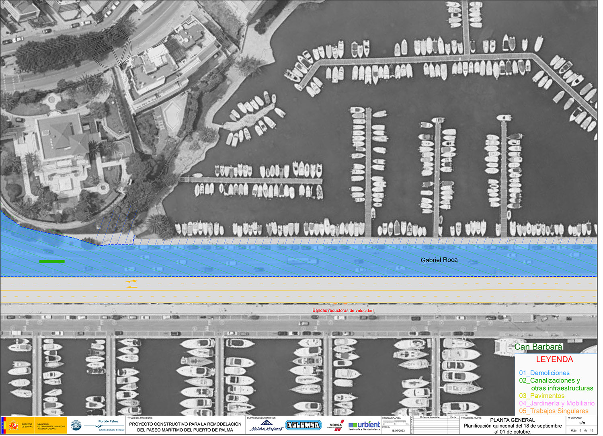603x436 pixels.
Task: Click the Port de Palma logo
Action: [98, 425]
